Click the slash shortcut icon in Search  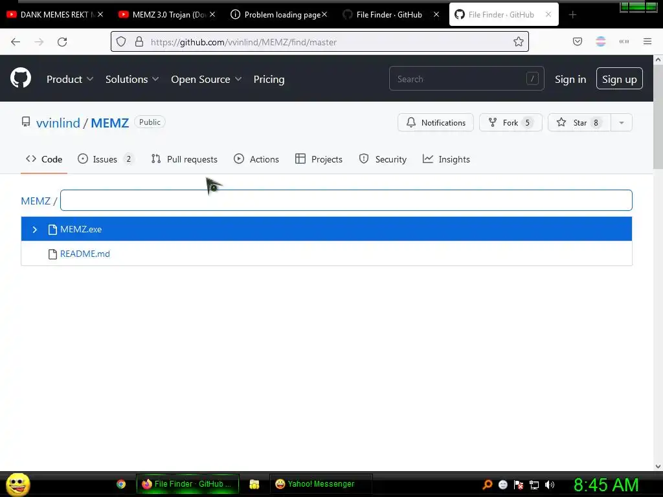pyautogui.click(x=532, y=78)
